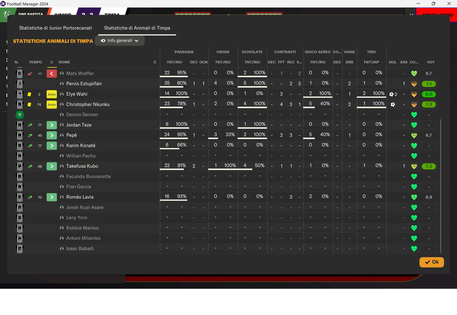Click Roméo Lavia's green substitution arrow badge

pos(52,197)
